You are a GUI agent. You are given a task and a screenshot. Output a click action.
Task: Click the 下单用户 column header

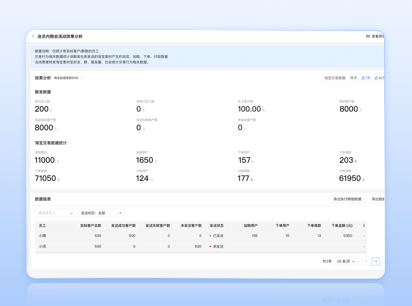(x=282, y=226)
